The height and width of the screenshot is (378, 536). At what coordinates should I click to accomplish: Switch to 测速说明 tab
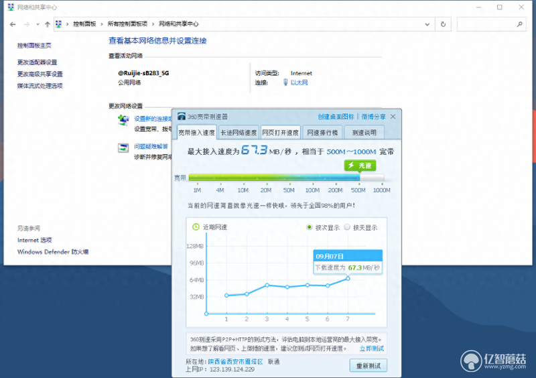point(364,133)
